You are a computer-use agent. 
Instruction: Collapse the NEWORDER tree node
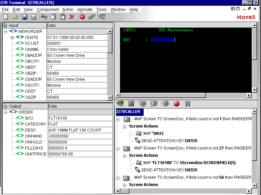click(6, 32)
